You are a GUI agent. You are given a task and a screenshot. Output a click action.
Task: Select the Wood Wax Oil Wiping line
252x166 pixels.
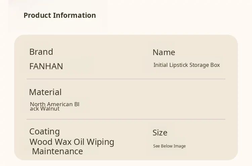[72, 142]
